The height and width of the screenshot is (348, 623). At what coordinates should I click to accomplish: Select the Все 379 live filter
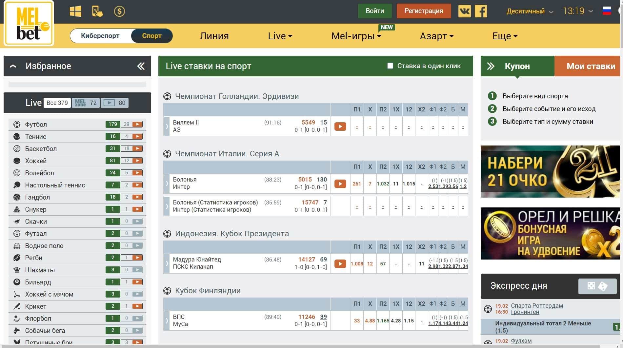57,103
